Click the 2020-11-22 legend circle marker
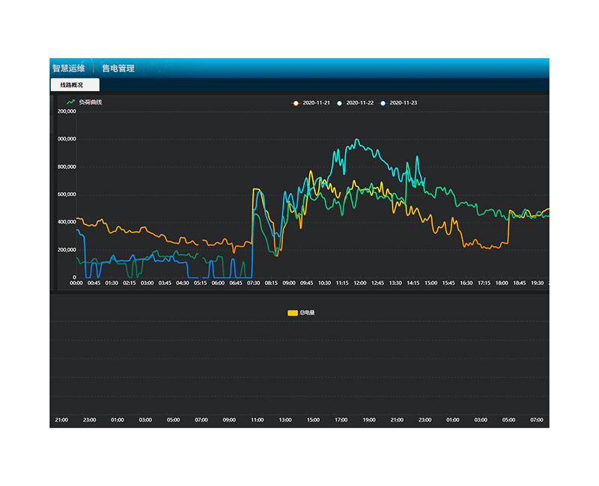 coord(339,102)
